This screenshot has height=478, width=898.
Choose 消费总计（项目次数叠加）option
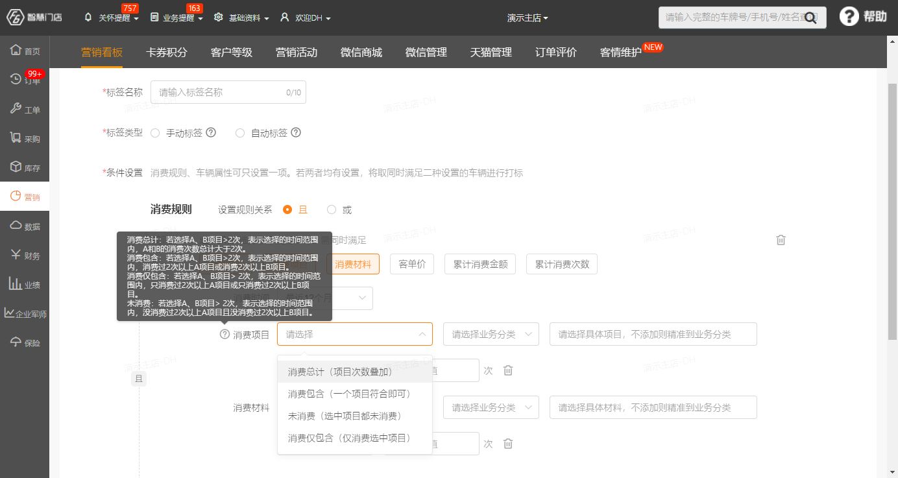355,372
